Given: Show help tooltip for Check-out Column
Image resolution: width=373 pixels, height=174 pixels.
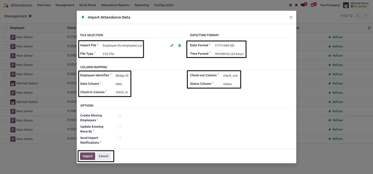Looking at the screenshot, I should click(x=218, y=74).
